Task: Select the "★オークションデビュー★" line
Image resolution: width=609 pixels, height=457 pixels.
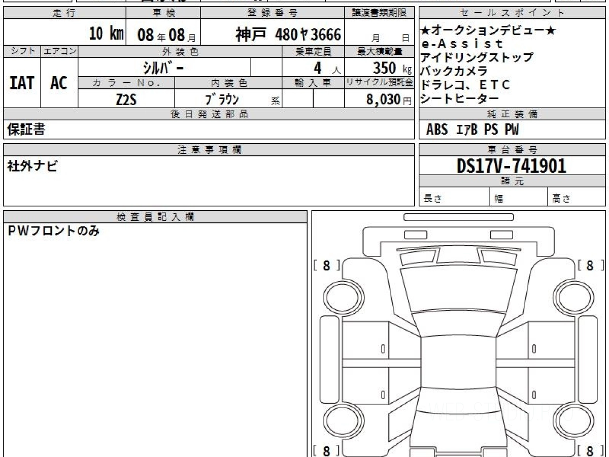Action: point(489,30)
